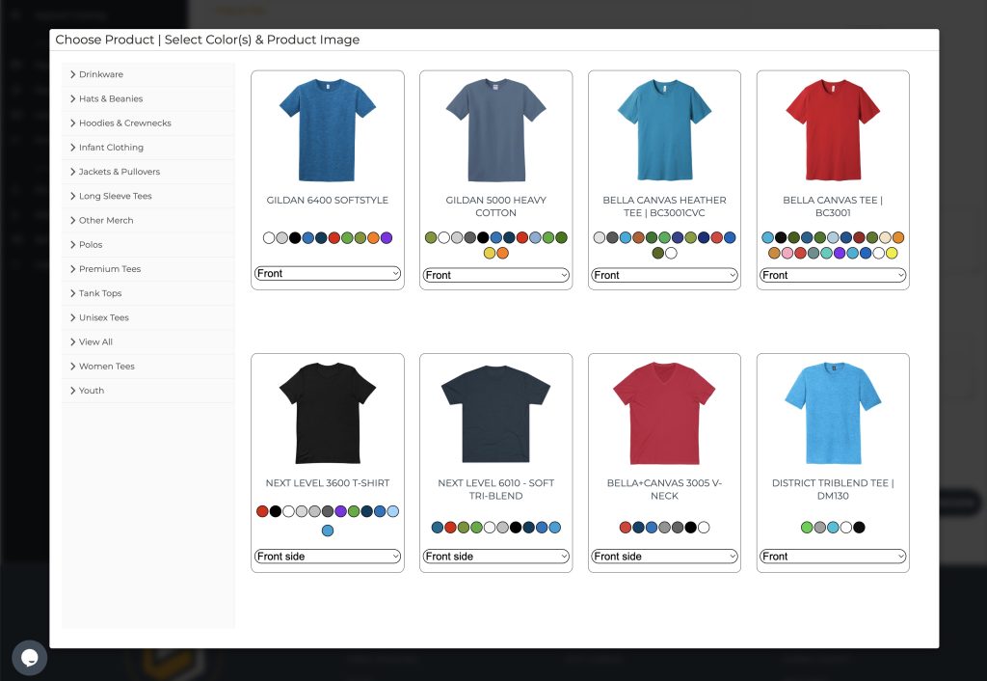Choose the white swatch for Bella+Canvas 3005 V-Neck
The width and height of the screenshot is (987, 681).
704,528
